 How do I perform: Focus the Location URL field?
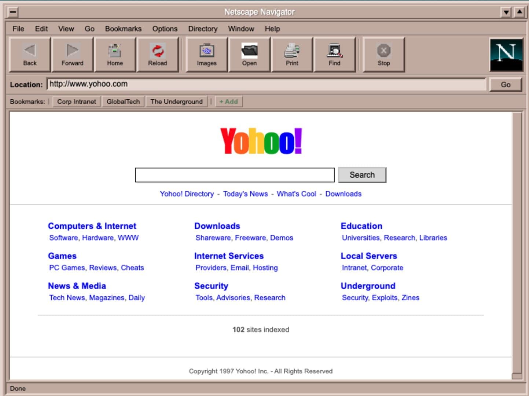(267, 84)
